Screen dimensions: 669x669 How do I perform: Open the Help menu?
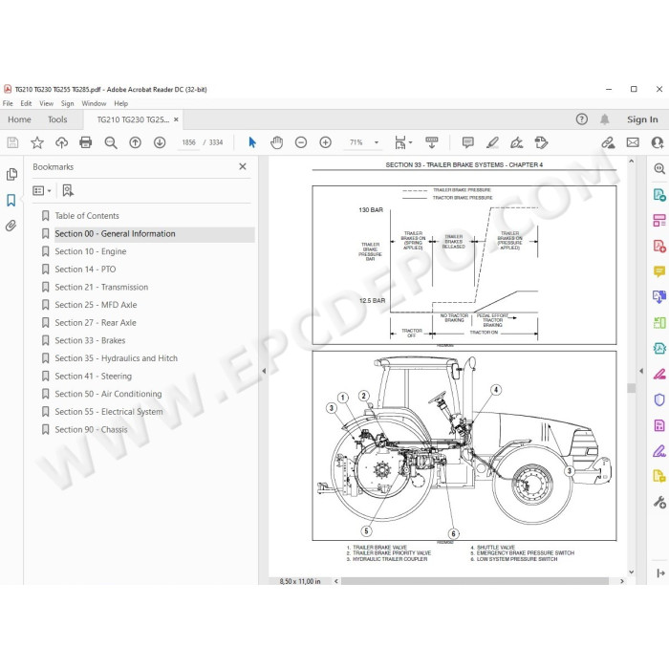[x=120, y=103]
